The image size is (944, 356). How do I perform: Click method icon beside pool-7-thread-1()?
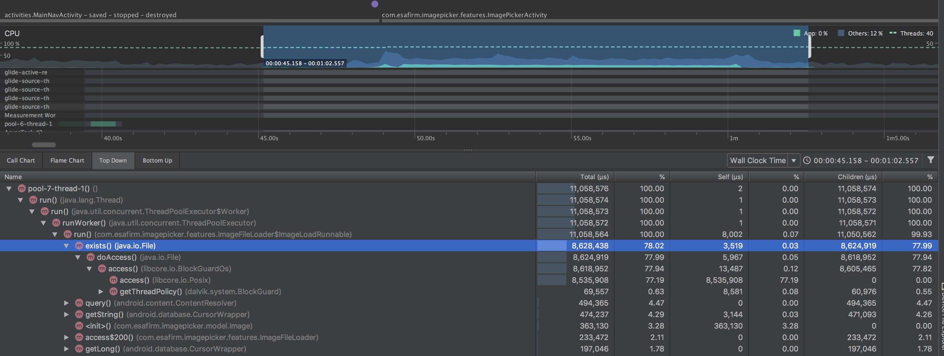(22, 188)
